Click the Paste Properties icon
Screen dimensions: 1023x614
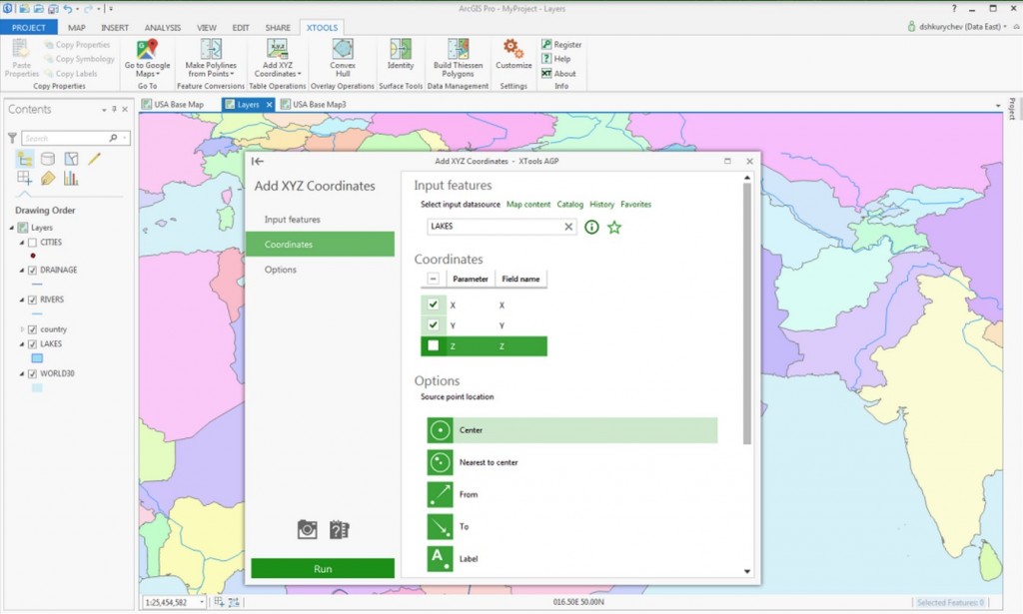(21, 50)
